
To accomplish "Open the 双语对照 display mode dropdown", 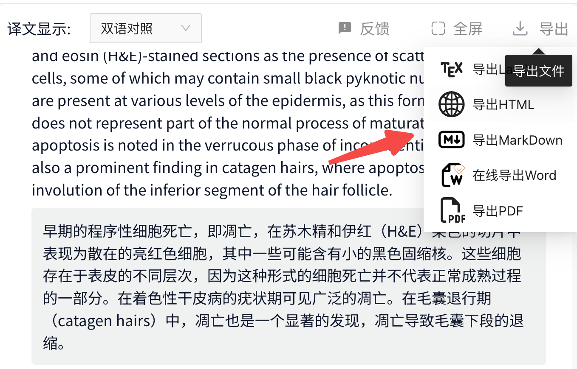I will 146,28.
